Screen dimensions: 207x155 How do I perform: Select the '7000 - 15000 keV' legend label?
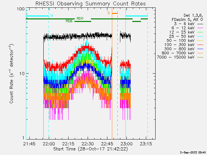pos(176,57)
